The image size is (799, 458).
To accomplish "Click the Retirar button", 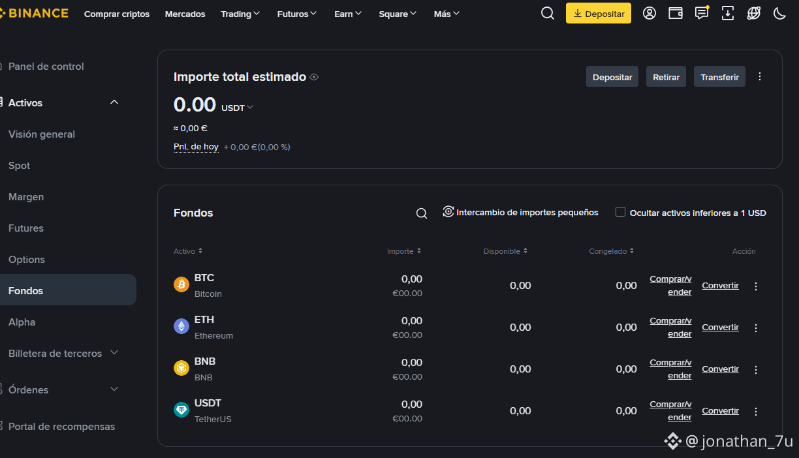I will (666, 76).
